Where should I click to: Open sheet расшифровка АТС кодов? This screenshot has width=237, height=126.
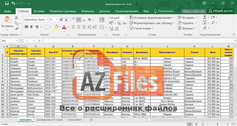coord(50,120)
